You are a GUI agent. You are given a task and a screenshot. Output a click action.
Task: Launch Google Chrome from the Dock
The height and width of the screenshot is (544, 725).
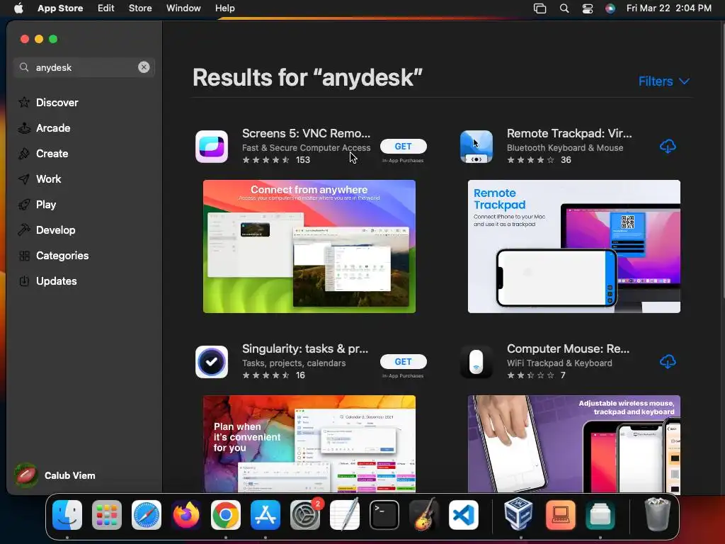pyautogui.click(x=226, y=515)
